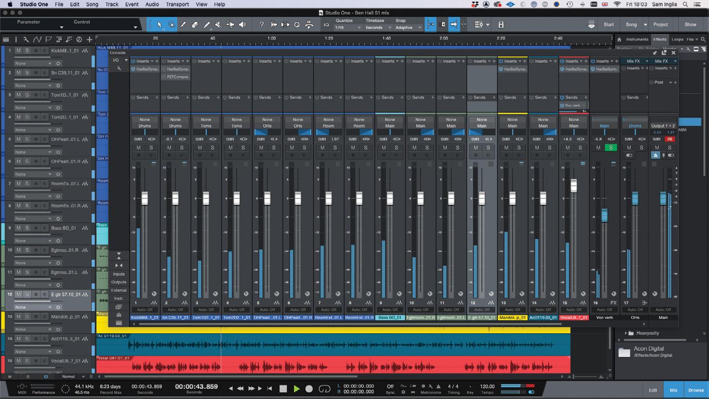
Task: Choose the Listen speaker tool
Action: point(242,25)
